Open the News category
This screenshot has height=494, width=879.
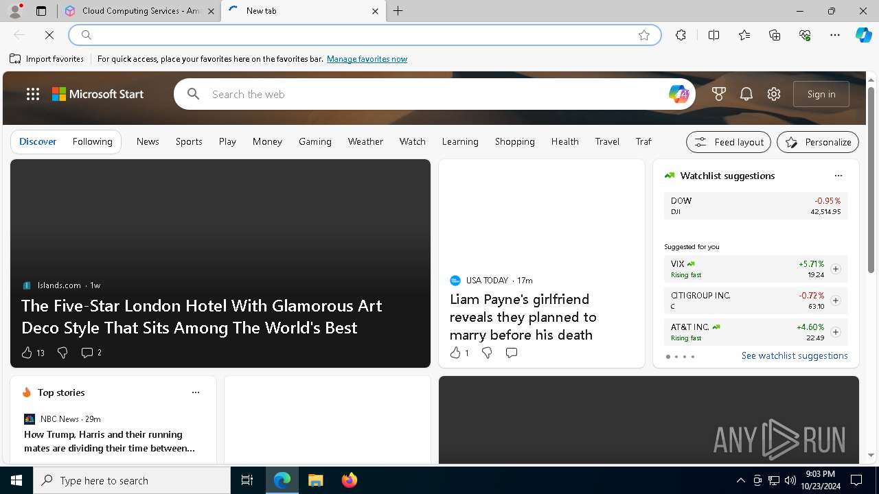click(148, 141)
